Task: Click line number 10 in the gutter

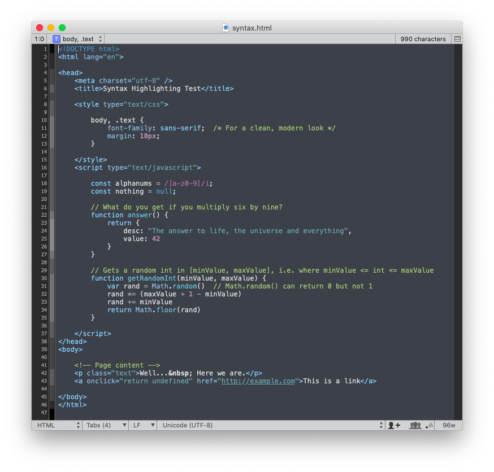Action: [x=44, y=120]
